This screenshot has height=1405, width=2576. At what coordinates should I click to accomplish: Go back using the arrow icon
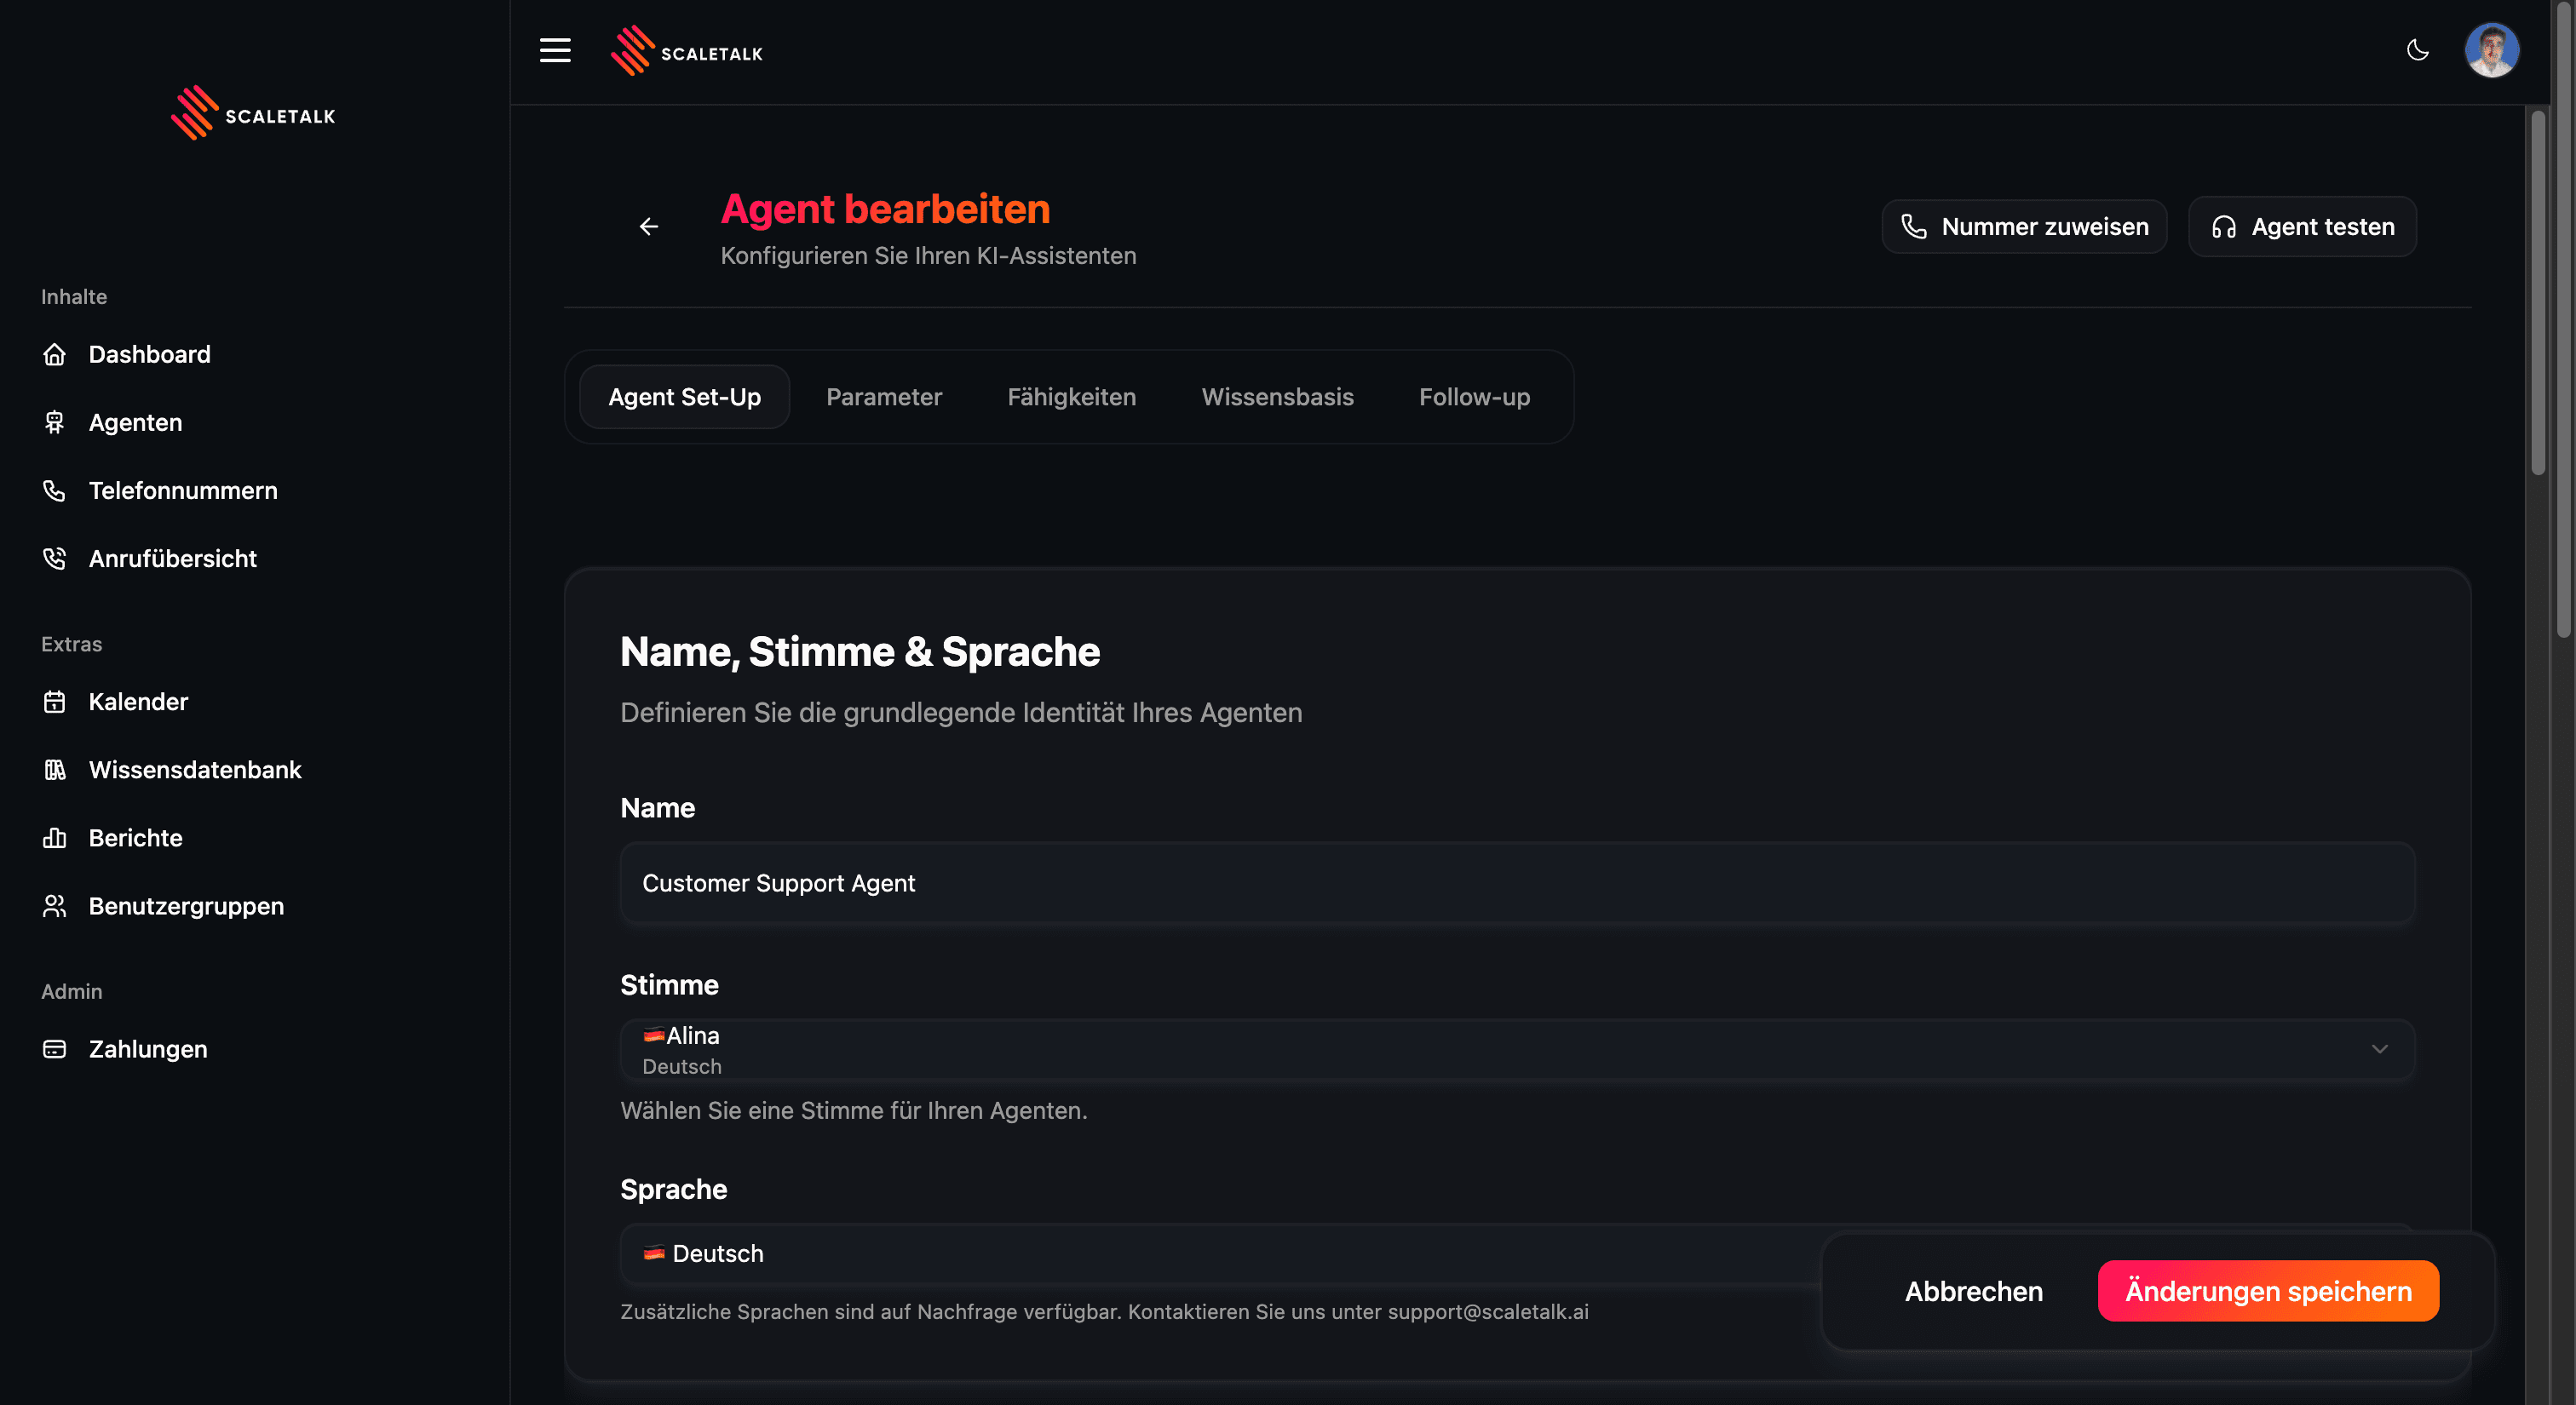(x=649, y=227)
